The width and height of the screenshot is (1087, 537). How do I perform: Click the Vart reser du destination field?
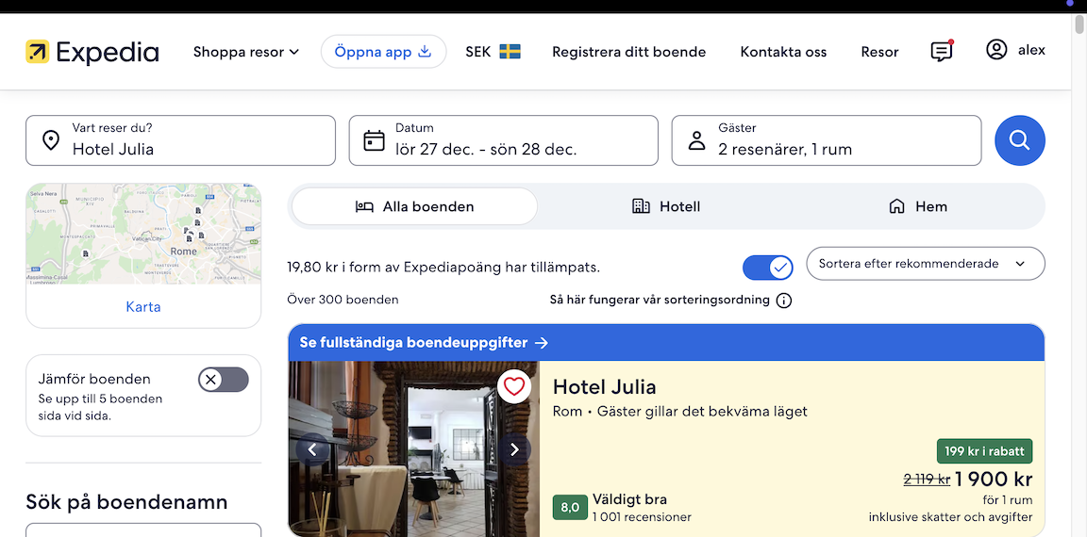(180, 140)
